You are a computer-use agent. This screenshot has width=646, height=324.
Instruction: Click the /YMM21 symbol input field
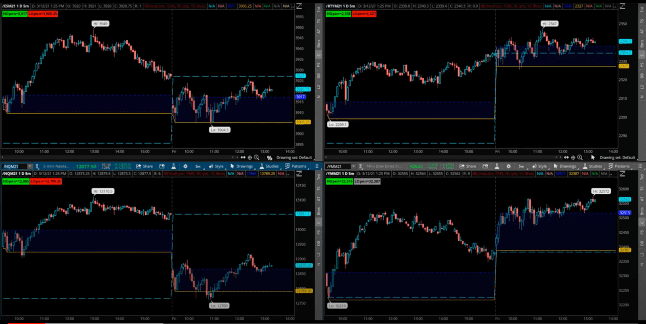[x=338, y=166]
